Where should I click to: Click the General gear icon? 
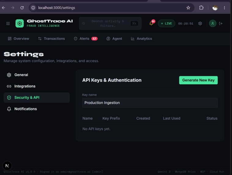tap(9, 75)
